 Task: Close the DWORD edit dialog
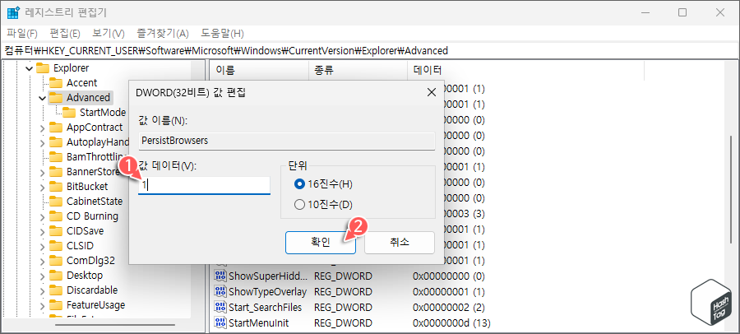point(432,93)
